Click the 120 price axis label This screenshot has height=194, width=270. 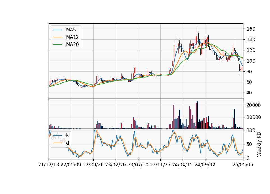[251, 50]
